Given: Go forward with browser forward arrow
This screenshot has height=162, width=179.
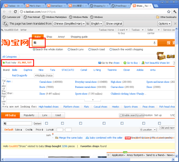Looking at the screenshot, I should [x=10, y=12].
